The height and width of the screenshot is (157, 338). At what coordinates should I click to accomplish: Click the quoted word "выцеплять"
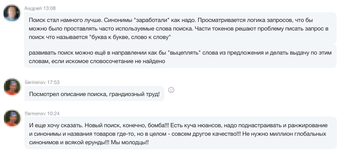[x=184, y=53]
